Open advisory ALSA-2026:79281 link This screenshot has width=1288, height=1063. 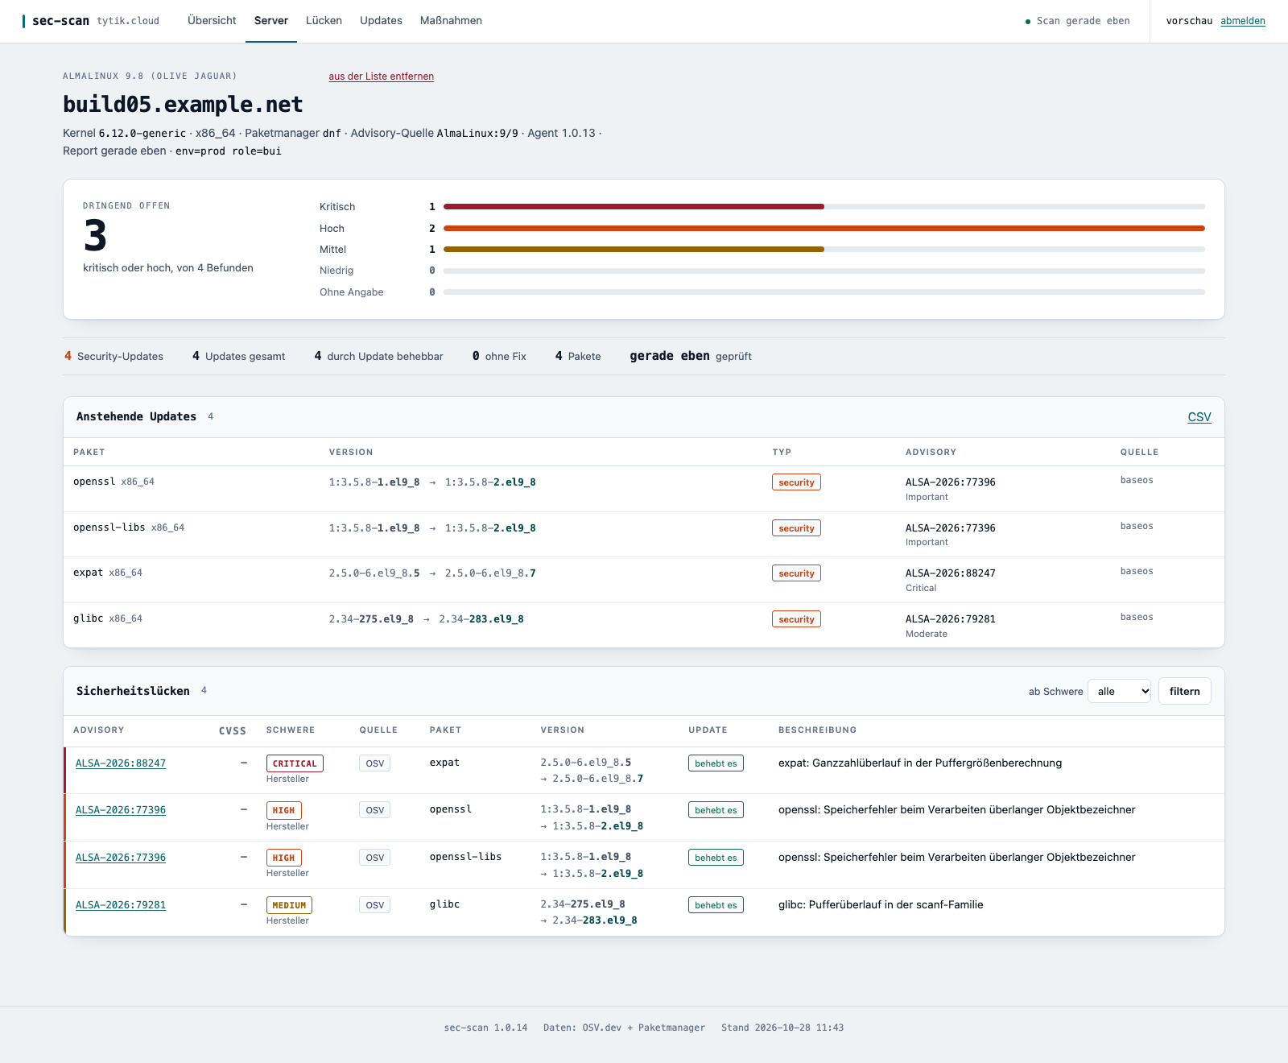tap(121, 905)
